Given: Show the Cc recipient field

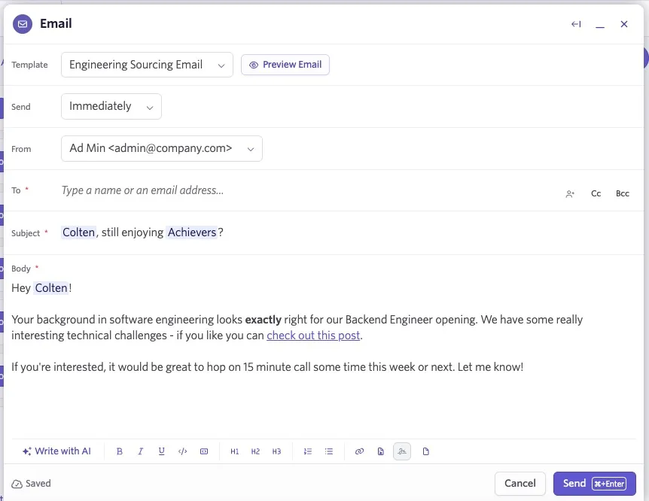Looking at the screenshot, I should coord(596,193).
